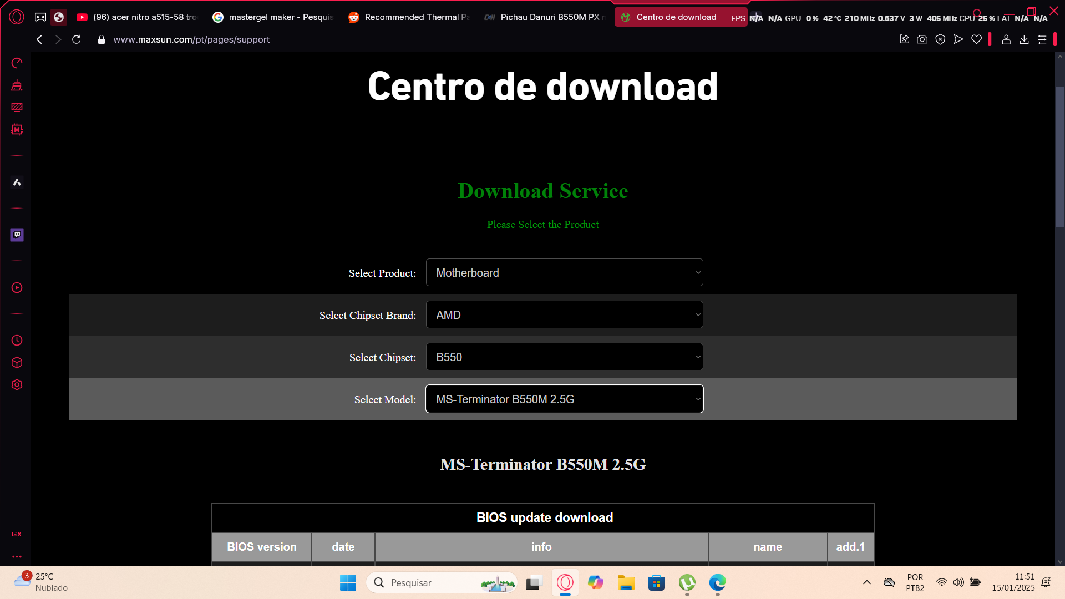Open GX Cleaner broom icon
The width and height of the screenshot is (1065, 599).
pyautogui.click(x=17, y=85)
